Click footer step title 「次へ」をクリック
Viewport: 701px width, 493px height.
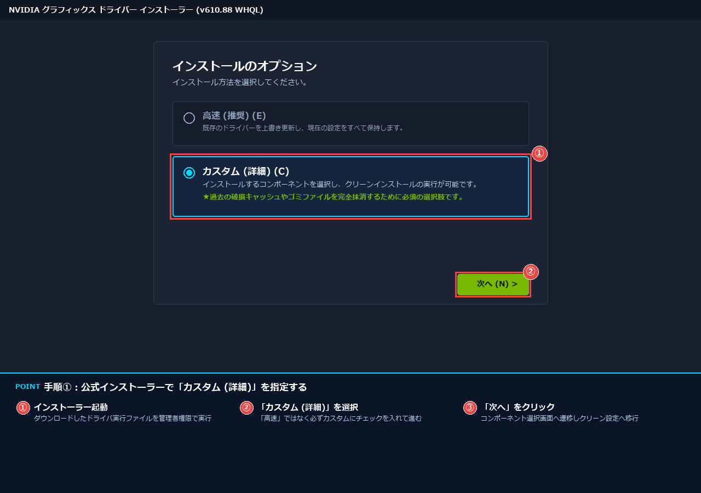tap(518, 407)
